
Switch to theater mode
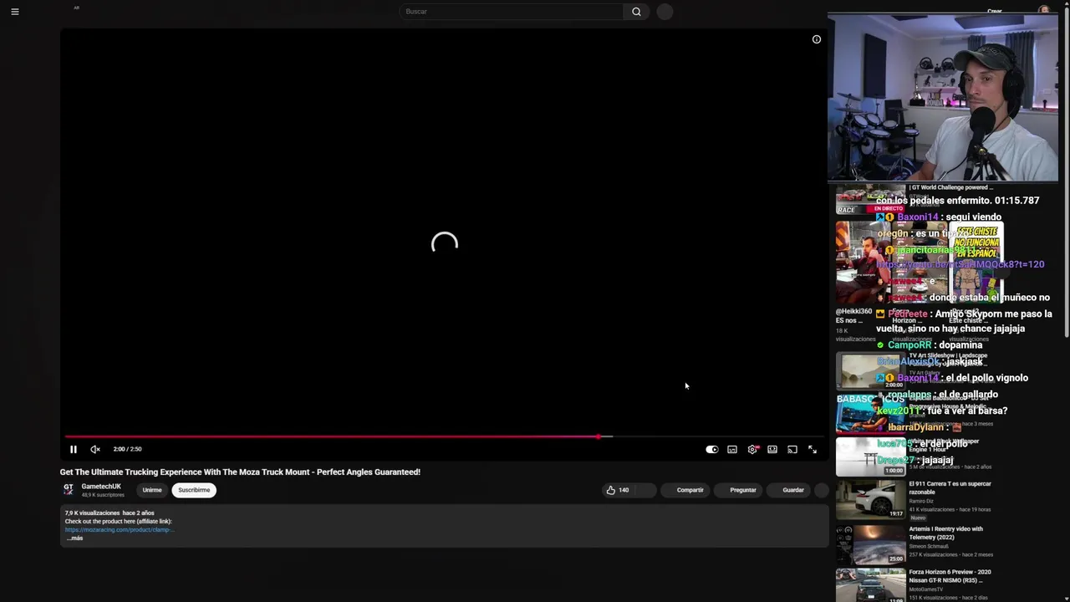[772, 449]
